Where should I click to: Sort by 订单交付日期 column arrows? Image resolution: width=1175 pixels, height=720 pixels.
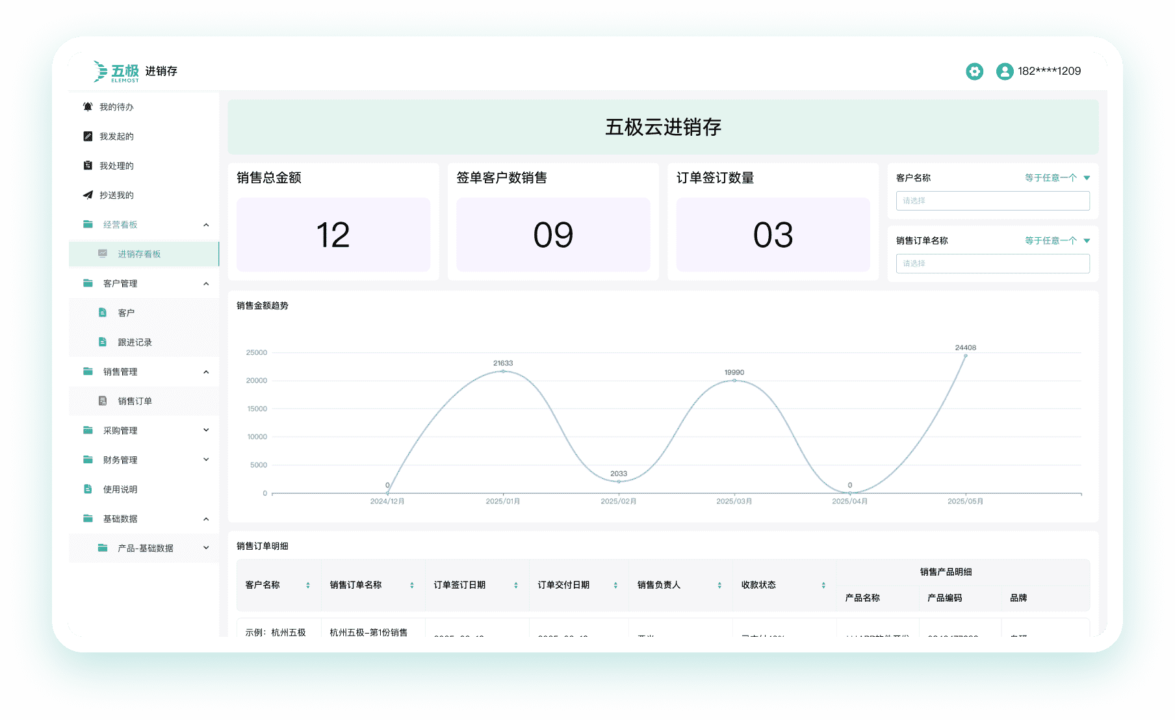(615, 585)
